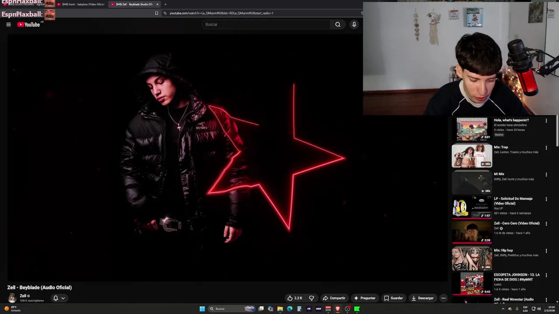Image resolution: width=559 pixels, height=314 pixels.
Task: Switch to the huntr - babyboo tab
Action: click(81, 4)
